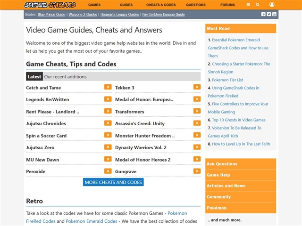Click the arrow icon beside Gungrave
Viewport: 302px width, 226px height.
click(197, 171)
